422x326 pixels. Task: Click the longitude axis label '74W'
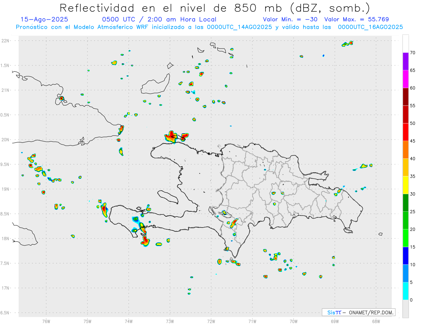point(129,321)
